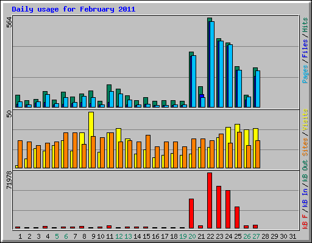Click the hits bar for day 20
This screenshot has width=312, height=243.
[x=190, y=80]
